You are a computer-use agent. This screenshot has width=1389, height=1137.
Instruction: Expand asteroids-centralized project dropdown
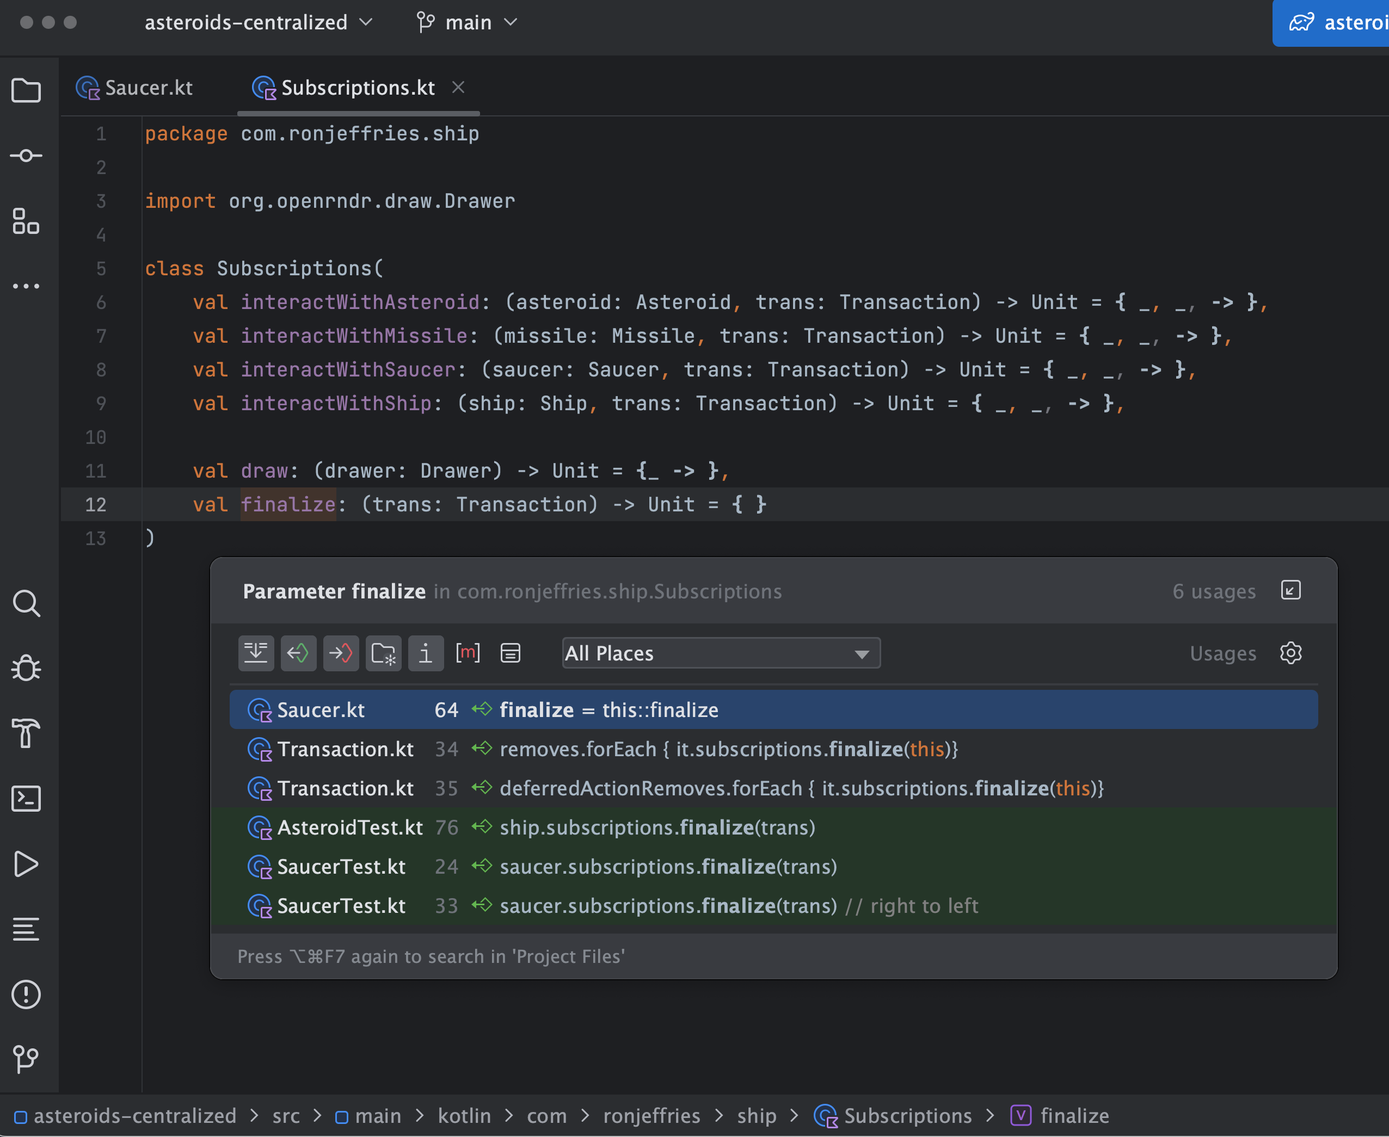click(258, 22)
